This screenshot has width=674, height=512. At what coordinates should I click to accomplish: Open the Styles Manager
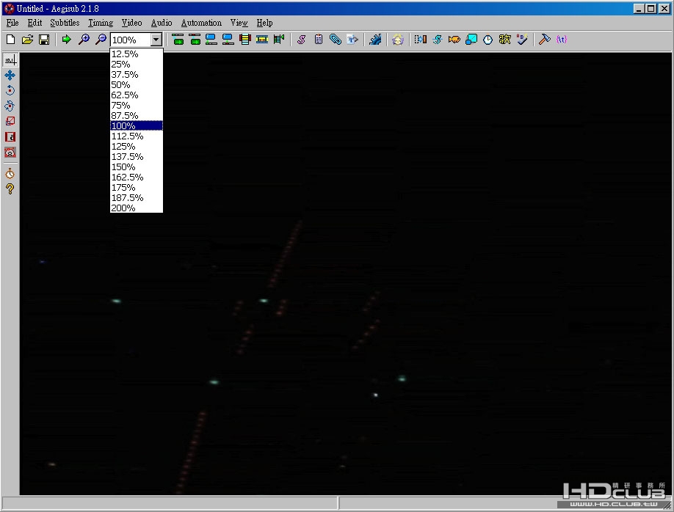coord(301,40)
